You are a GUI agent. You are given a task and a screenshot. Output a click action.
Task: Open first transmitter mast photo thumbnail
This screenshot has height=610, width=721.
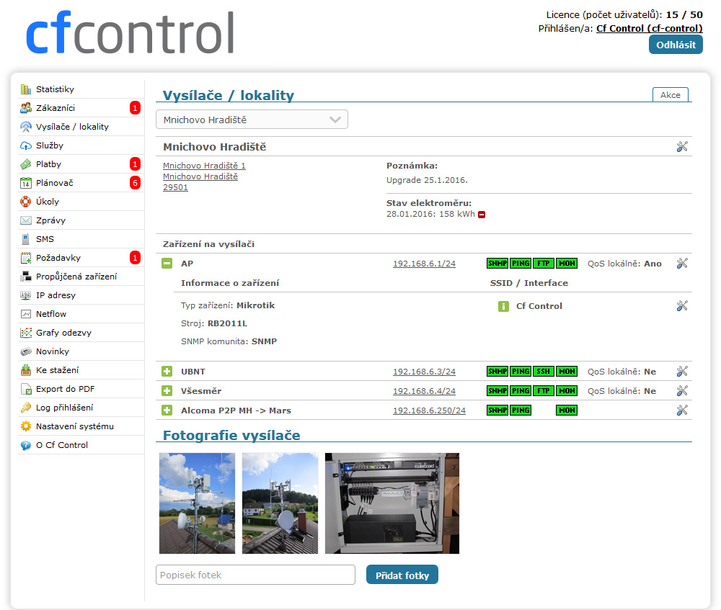tap(197, 503)
